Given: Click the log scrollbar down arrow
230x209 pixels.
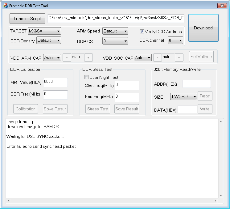Looking at the screenshot, I should (x=221, y=196).
